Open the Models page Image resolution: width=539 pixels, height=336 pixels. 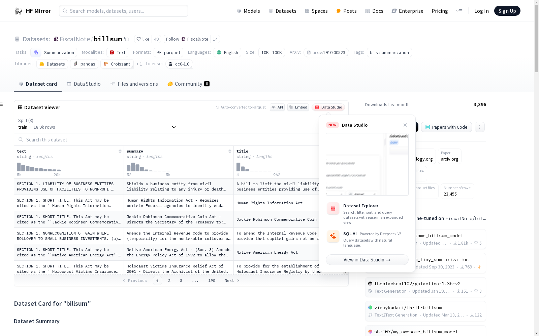248,11
